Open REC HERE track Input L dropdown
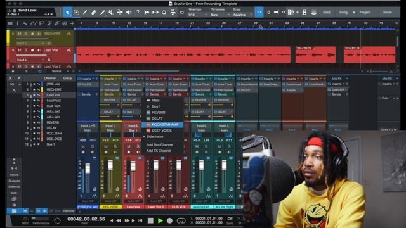 pyautogui.click(x=30, y=44)
